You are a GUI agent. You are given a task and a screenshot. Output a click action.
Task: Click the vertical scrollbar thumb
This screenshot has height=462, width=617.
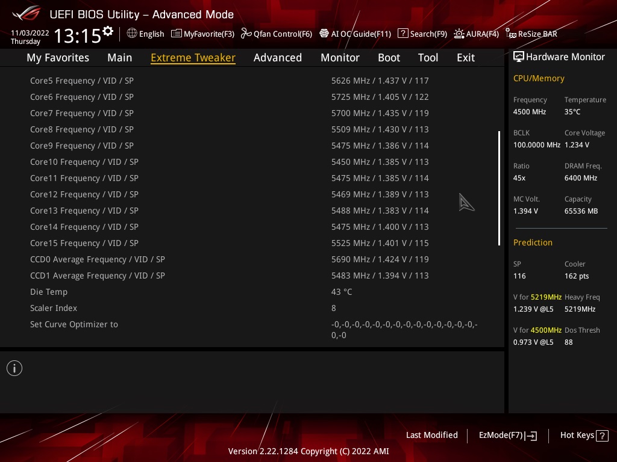click(499, 188)
